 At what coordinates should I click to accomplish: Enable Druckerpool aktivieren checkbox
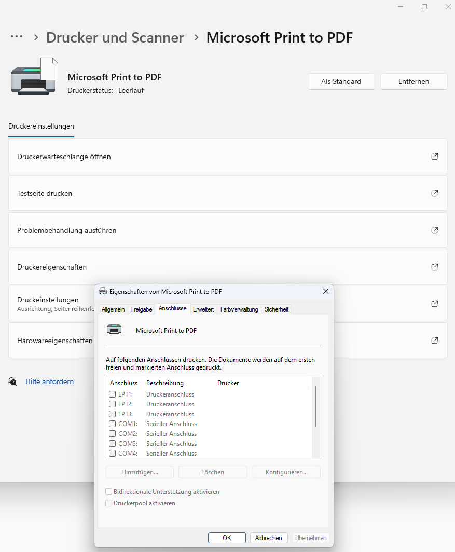tap(109, 503)
